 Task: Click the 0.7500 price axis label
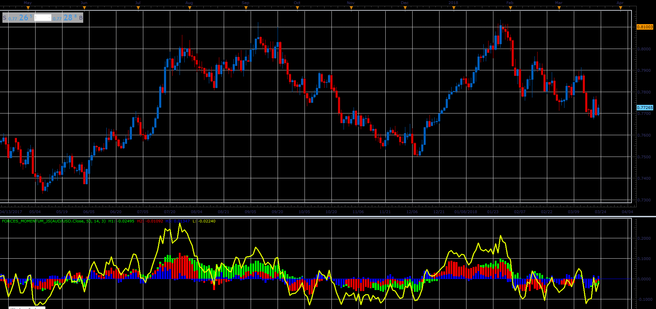click(644, 157)
